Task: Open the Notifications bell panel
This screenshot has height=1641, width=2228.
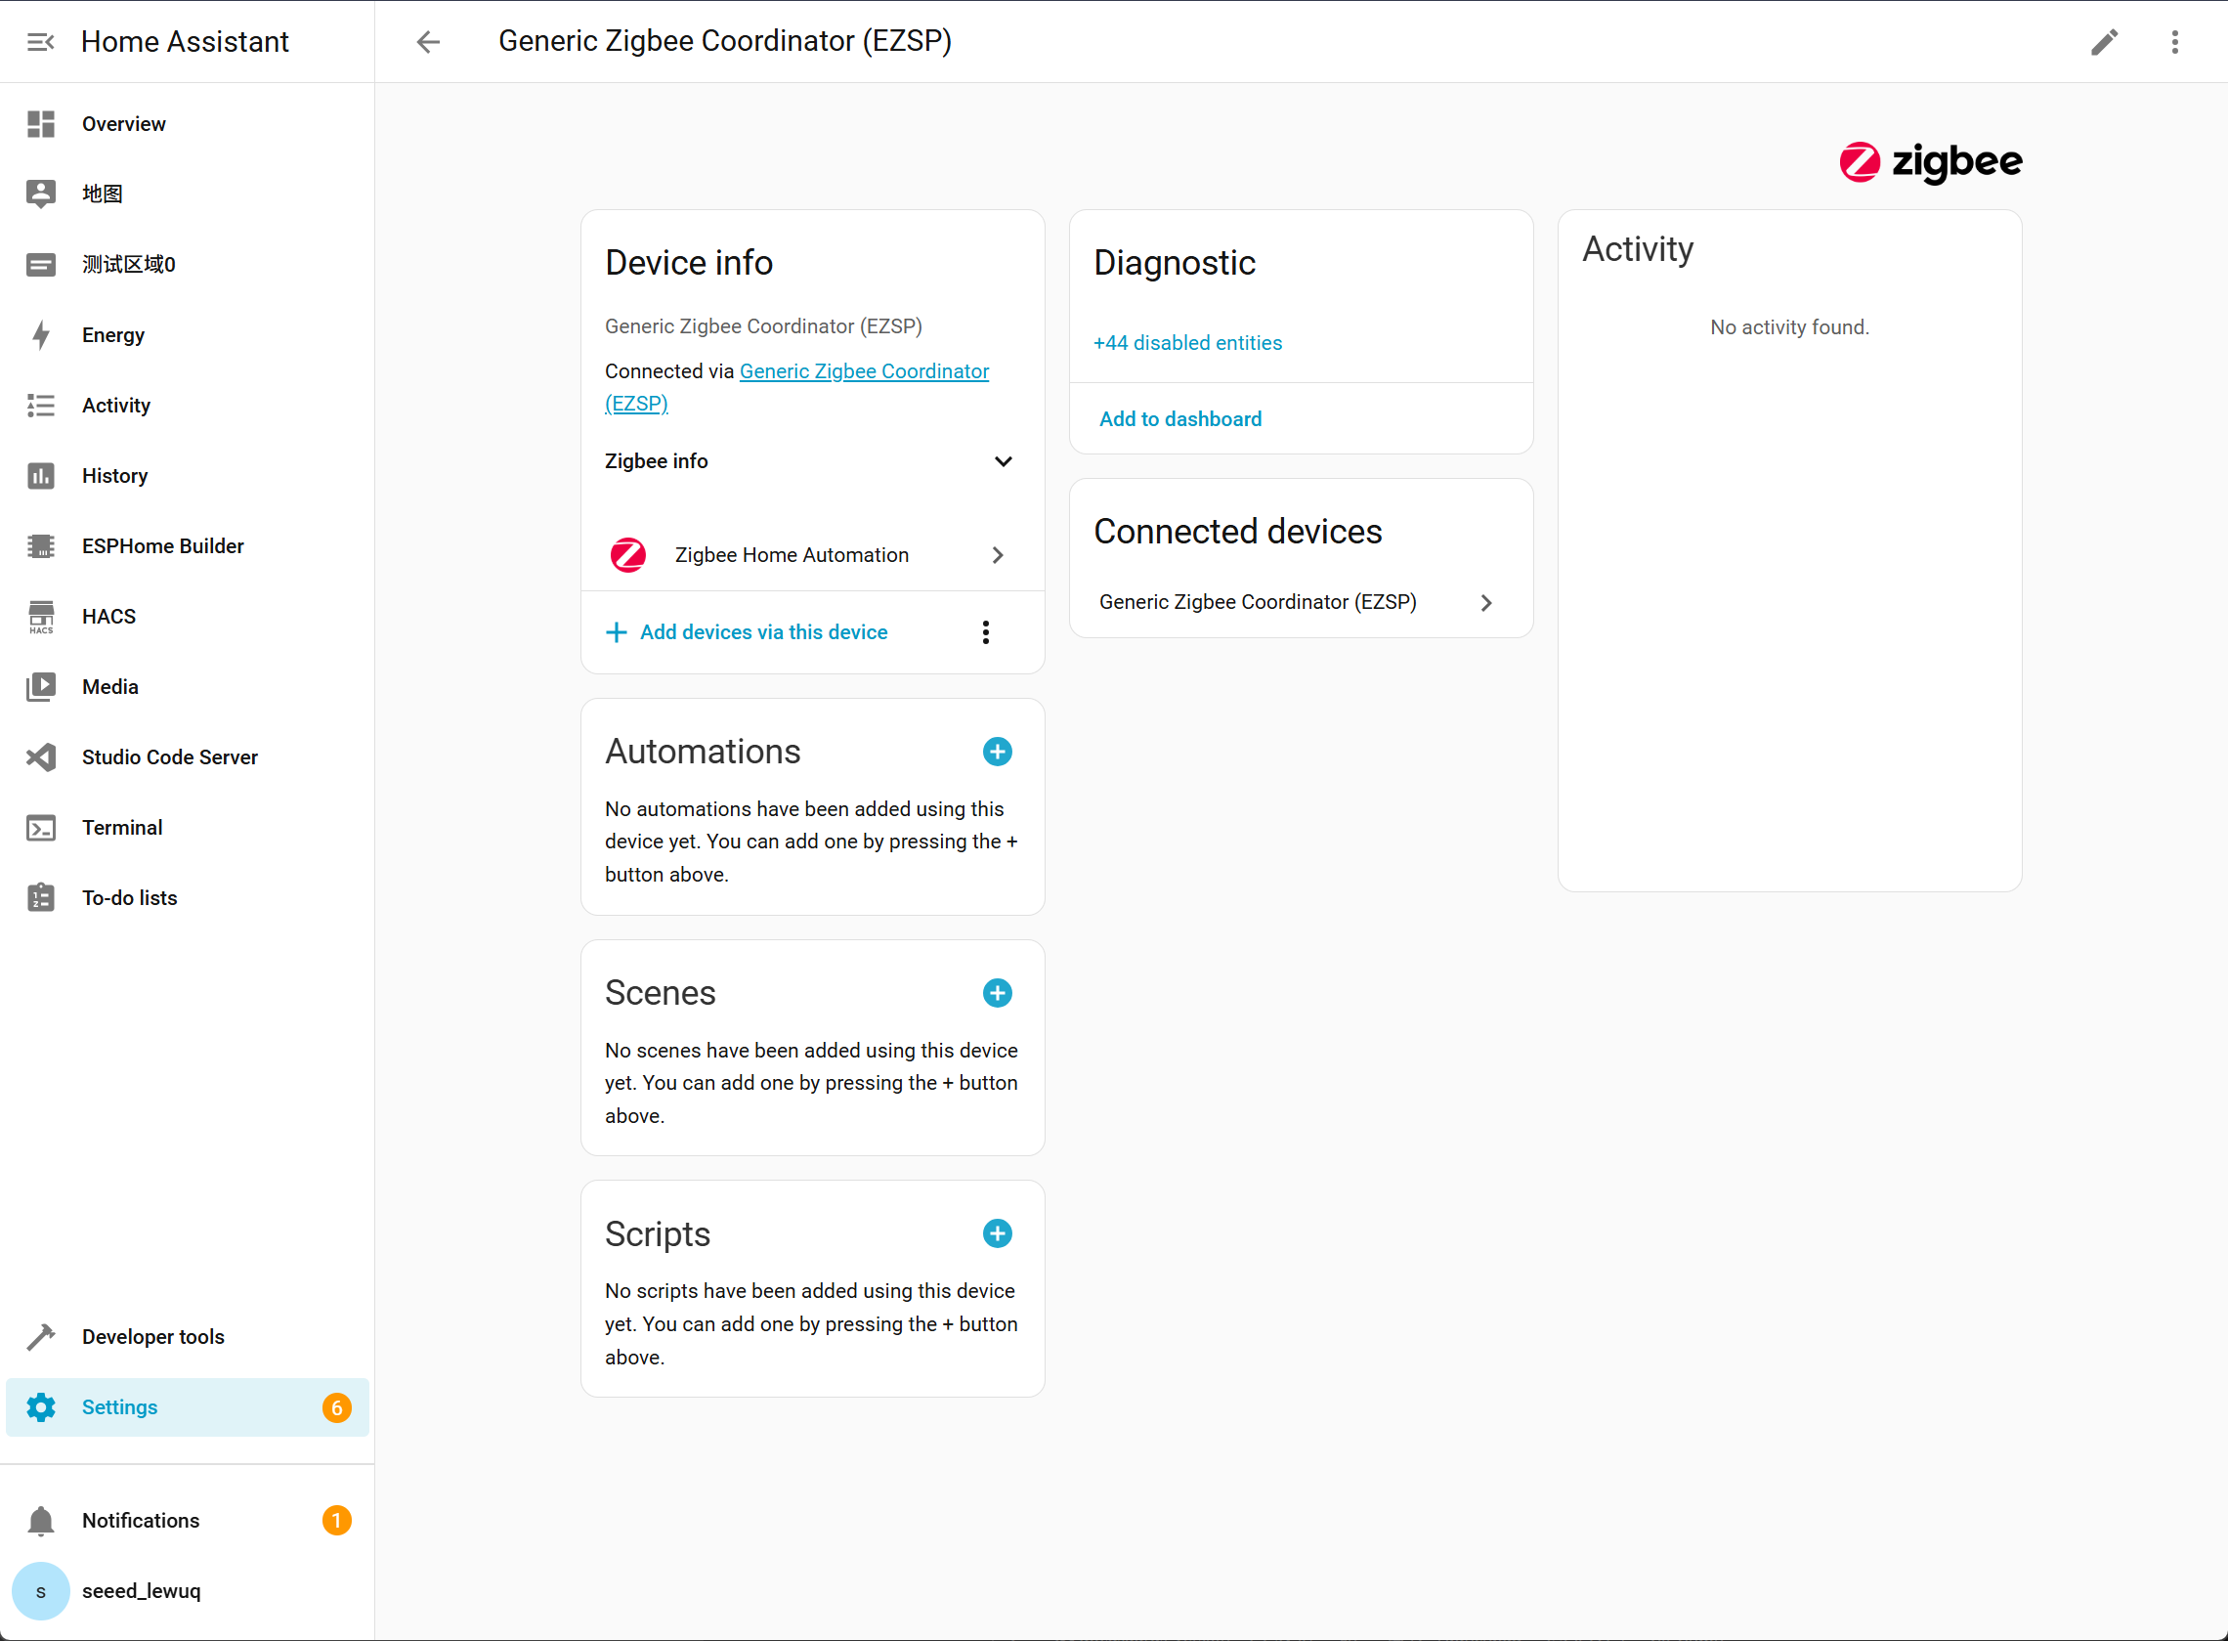Action: [140, 1520]
